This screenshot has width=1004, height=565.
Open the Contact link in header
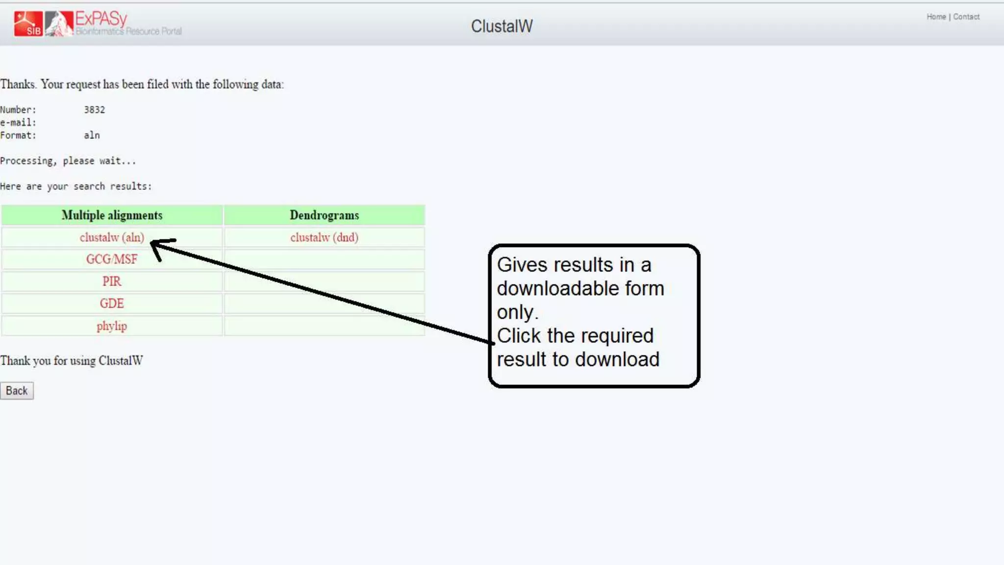click(966, 17)
